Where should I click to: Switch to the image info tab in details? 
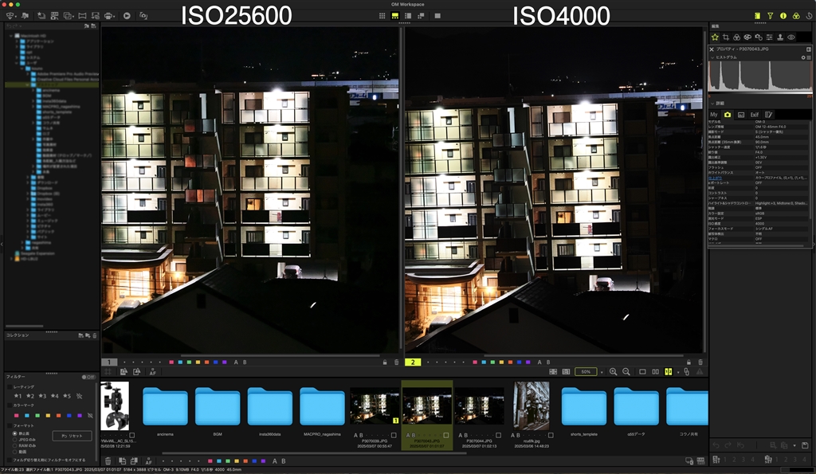point(741,115)
